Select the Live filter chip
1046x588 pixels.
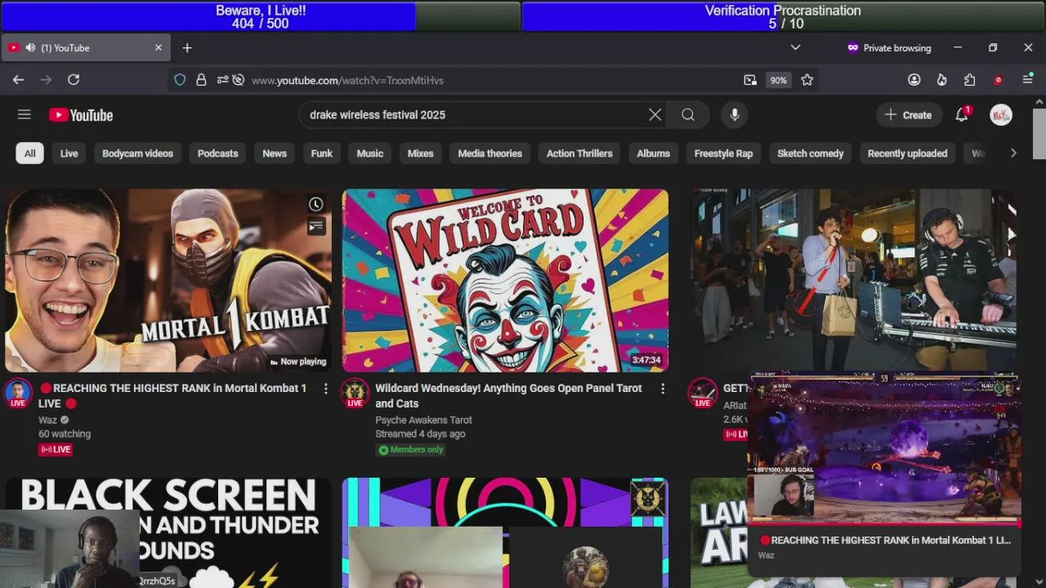click(69, 154)
